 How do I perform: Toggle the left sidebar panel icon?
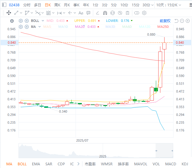[4, 5]
